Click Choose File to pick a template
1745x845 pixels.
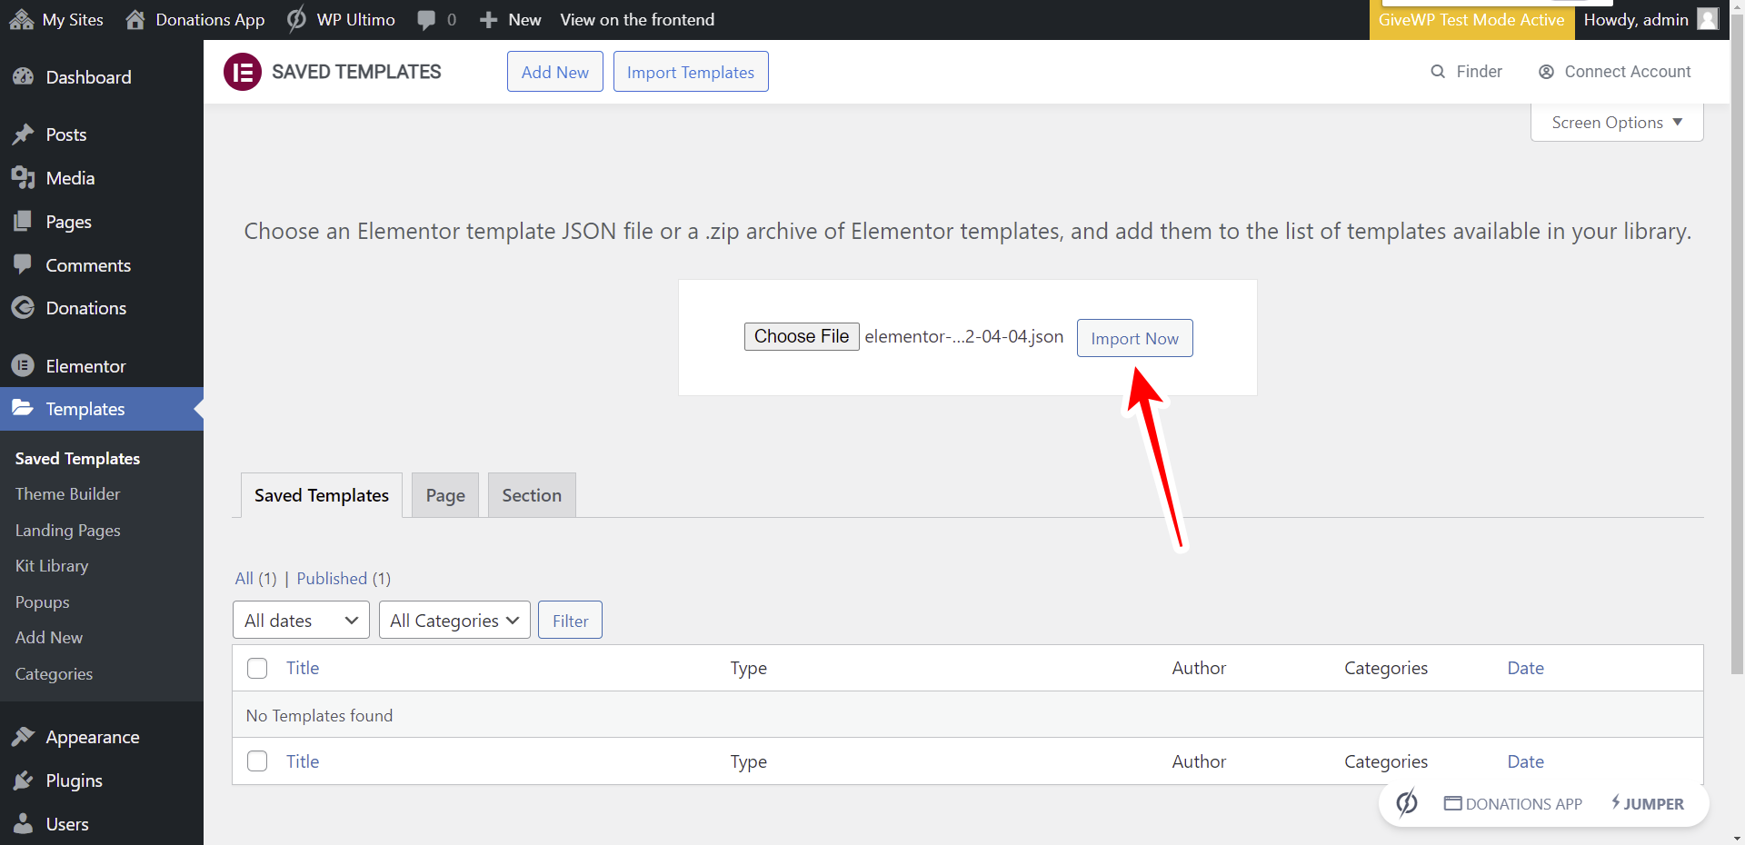(x=801, y=336)
